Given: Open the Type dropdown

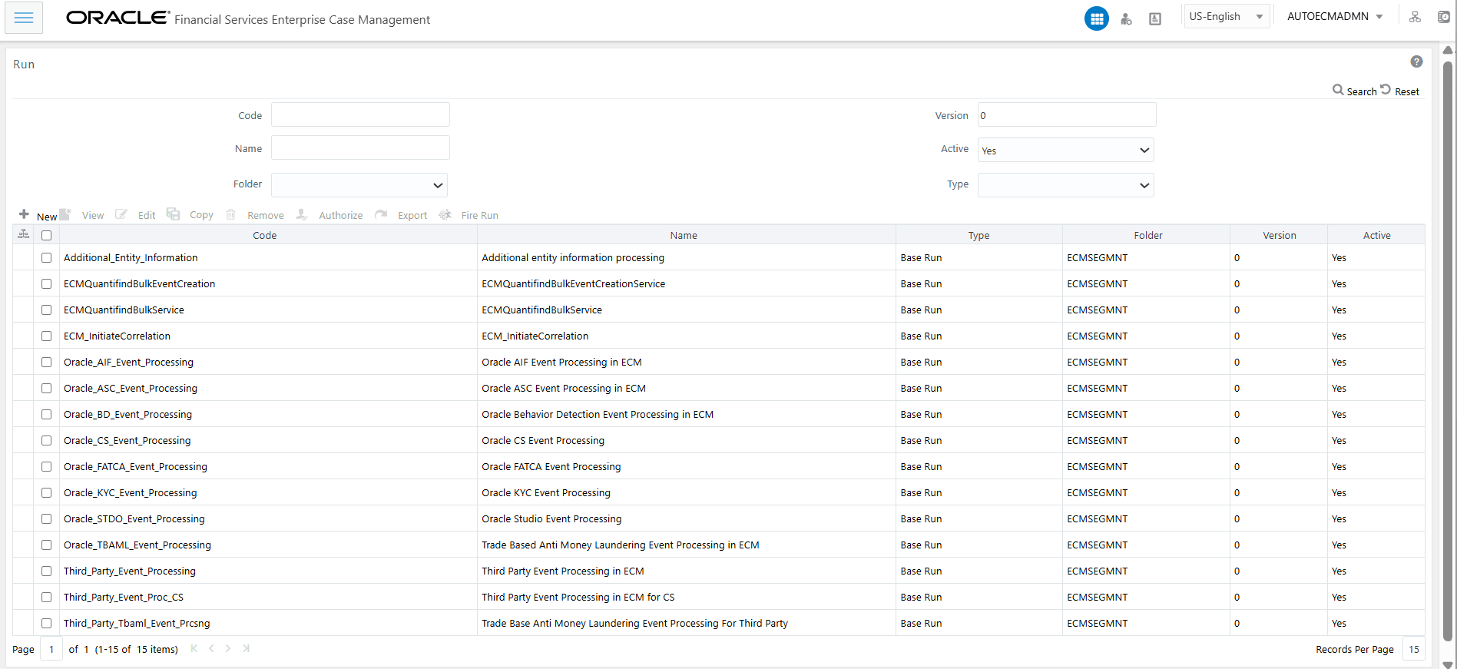Looking at the screenshot, I should pos(1065,185).
